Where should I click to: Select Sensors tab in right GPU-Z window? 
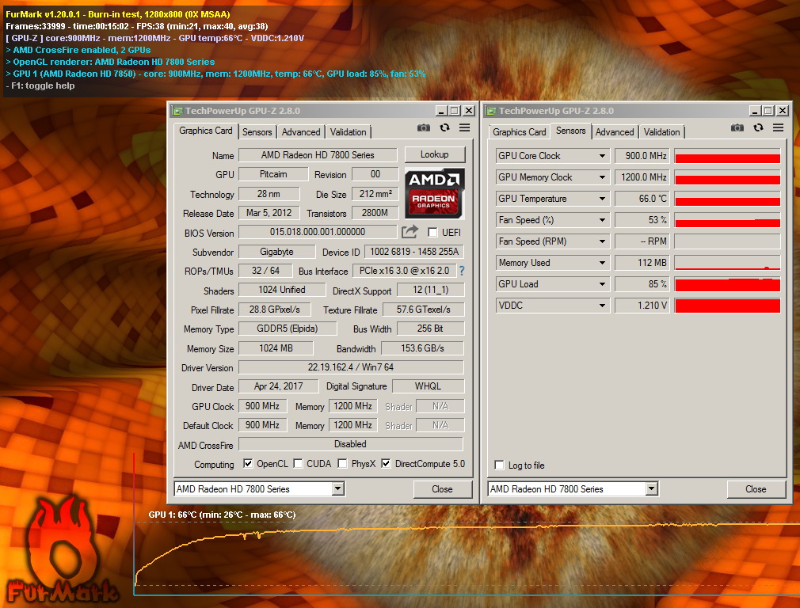click(571, 131)
